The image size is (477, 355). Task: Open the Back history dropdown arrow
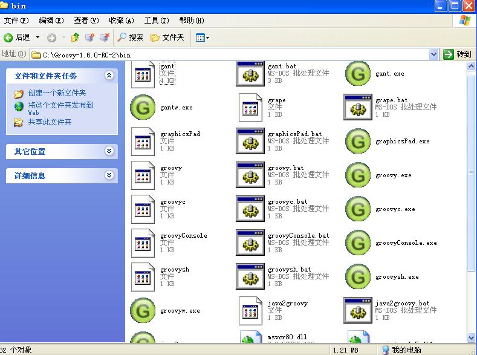click(x=37, y=37)
